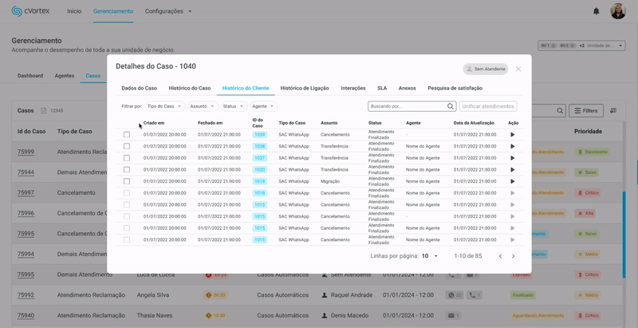Image resolution: width=638 pixels, height=328 pixels.
Task: Play action for case ID 1039 row
Action: pyautogui.click(x=512, y=135)
